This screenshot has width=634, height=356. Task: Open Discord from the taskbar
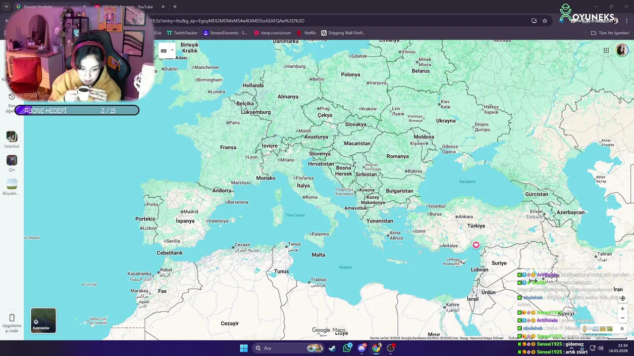pos(362,348)
